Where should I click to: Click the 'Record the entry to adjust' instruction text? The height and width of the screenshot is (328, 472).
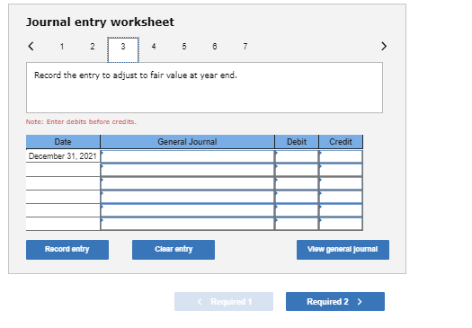136,75
